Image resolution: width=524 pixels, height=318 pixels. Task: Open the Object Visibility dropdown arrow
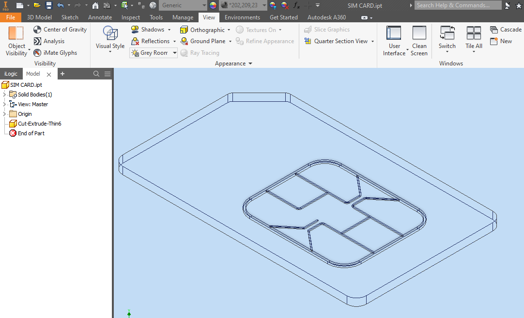(29, 50)
